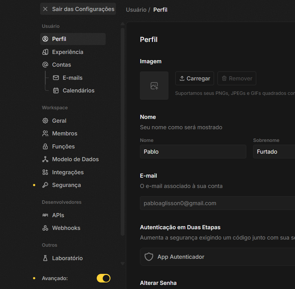Click the E-mails envelope icon

[x=56, y=78]
